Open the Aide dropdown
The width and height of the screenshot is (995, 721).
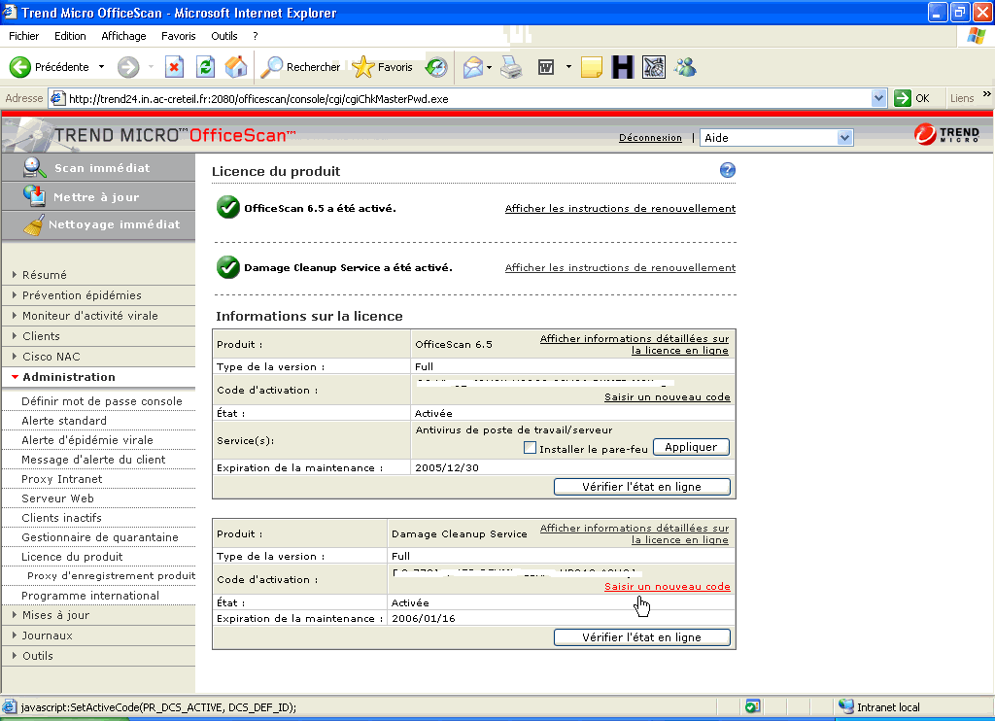pos(776,138)
